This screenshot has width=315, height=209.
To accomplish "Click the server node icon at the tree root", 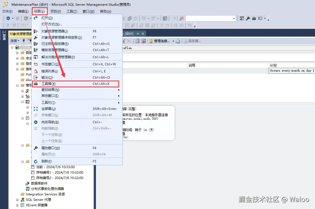I will tap(17, 48).
